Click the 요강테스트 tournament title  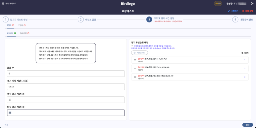(128, 11)
